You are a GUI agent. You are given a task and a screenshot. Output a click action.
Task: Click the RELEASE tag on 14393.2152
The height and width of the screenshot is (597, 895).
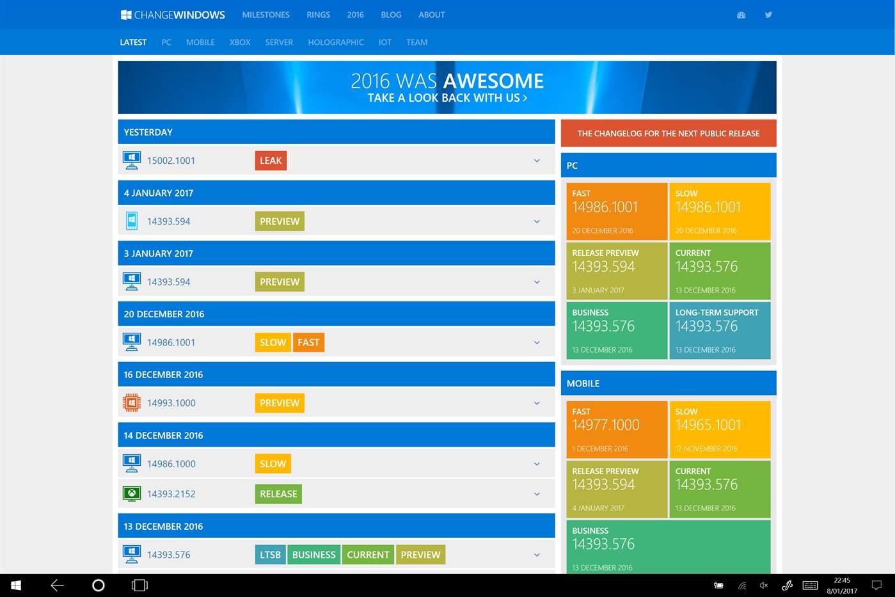(278, 494)
